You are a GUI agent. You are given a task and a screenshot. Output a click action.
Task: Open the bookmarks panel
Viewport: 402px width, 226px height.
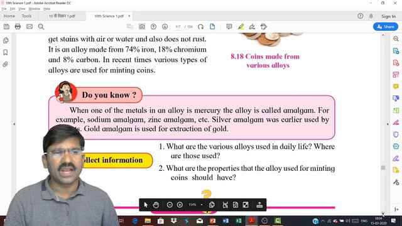click(6, 52)
